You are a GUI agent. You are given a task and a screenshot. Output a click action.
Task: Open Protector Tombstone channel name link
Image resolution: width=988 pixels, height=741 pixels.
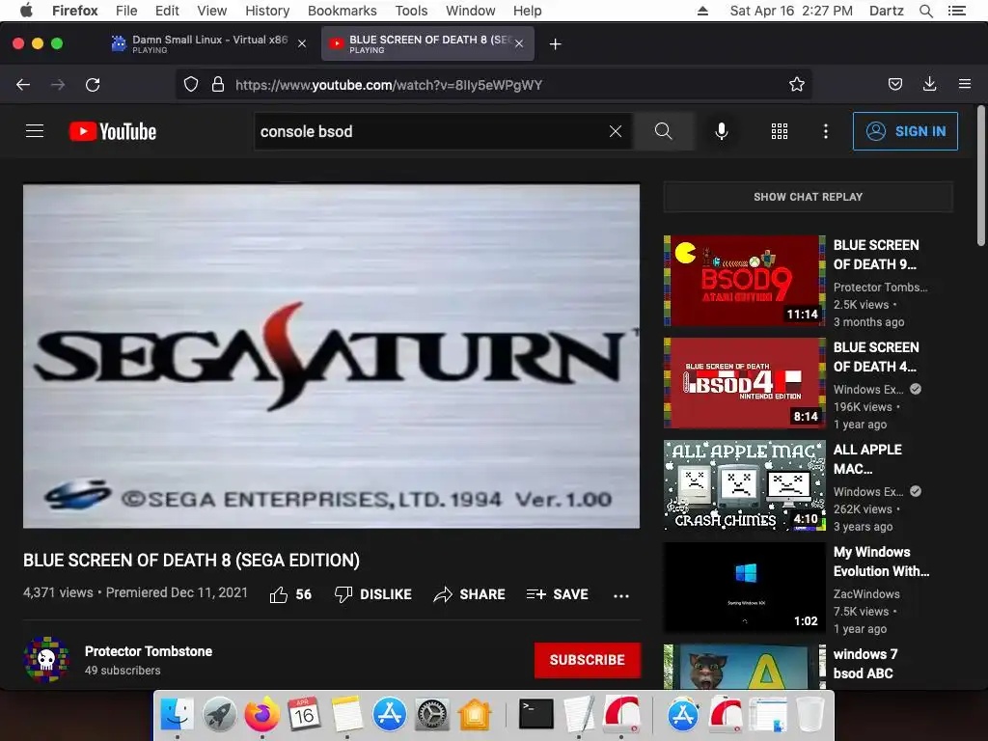pos(149,651)
